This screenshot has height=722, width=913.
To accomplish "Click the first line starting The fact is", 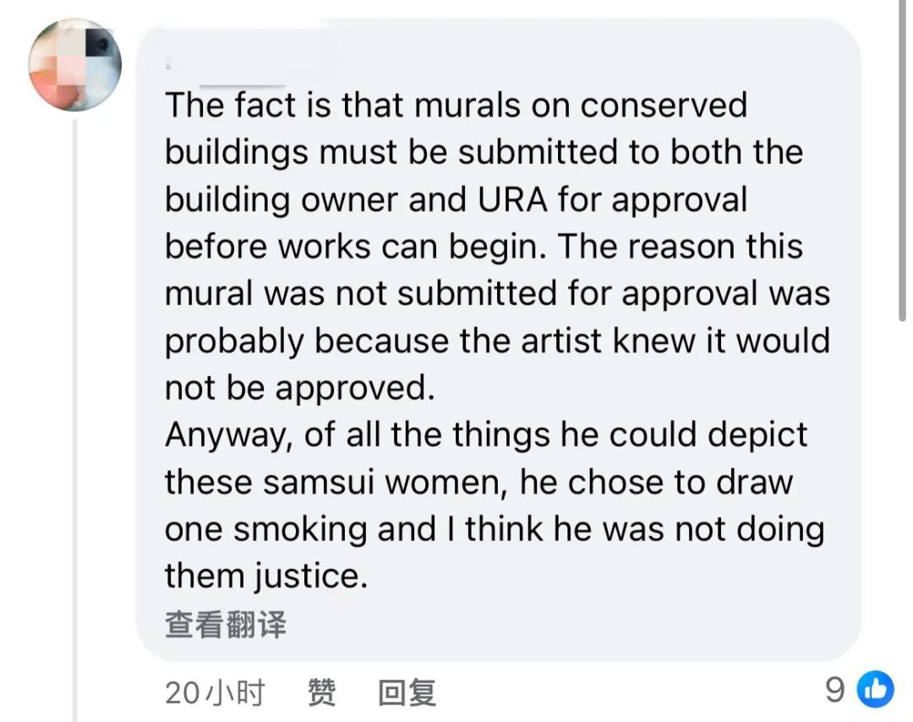I will (456, 106).
